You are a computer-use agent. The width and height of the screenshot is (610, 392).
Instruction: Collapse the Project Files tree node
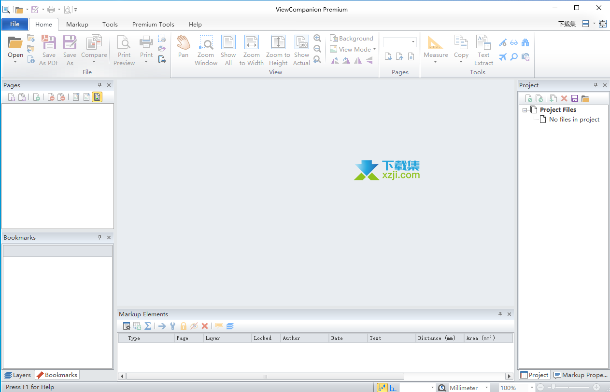pyautogui.click(x=525, y=110)
